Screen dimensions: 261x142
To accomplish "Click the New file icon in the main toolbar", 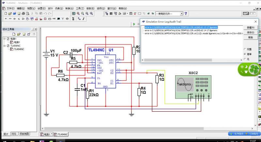I will 6,13.
